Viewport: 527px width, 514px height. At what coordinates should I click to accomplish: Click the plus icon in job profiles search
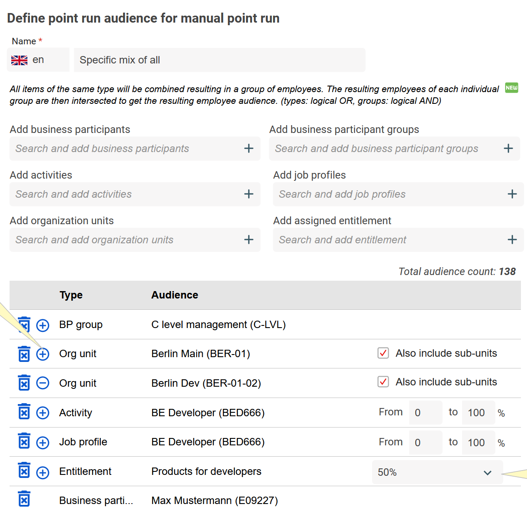click(512, 194)
